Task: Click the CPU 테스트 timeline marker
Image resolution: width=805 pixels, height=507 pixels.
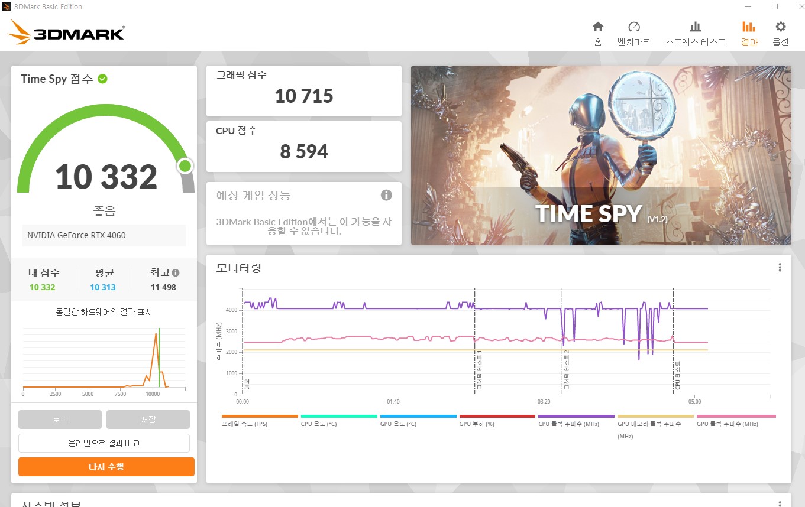Action: point(678,376)
